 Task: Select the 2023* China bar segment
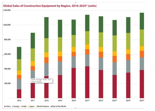click(114, 86)
